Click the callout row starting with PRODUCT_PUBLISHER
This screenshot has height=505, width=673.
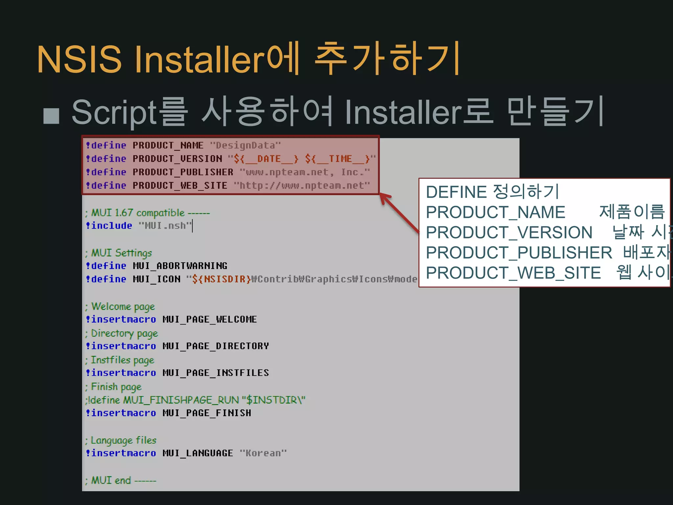[548, 252]
